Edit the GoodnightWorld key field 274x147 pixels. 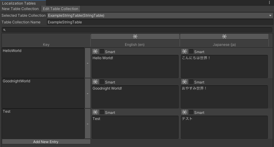point(43,93)
